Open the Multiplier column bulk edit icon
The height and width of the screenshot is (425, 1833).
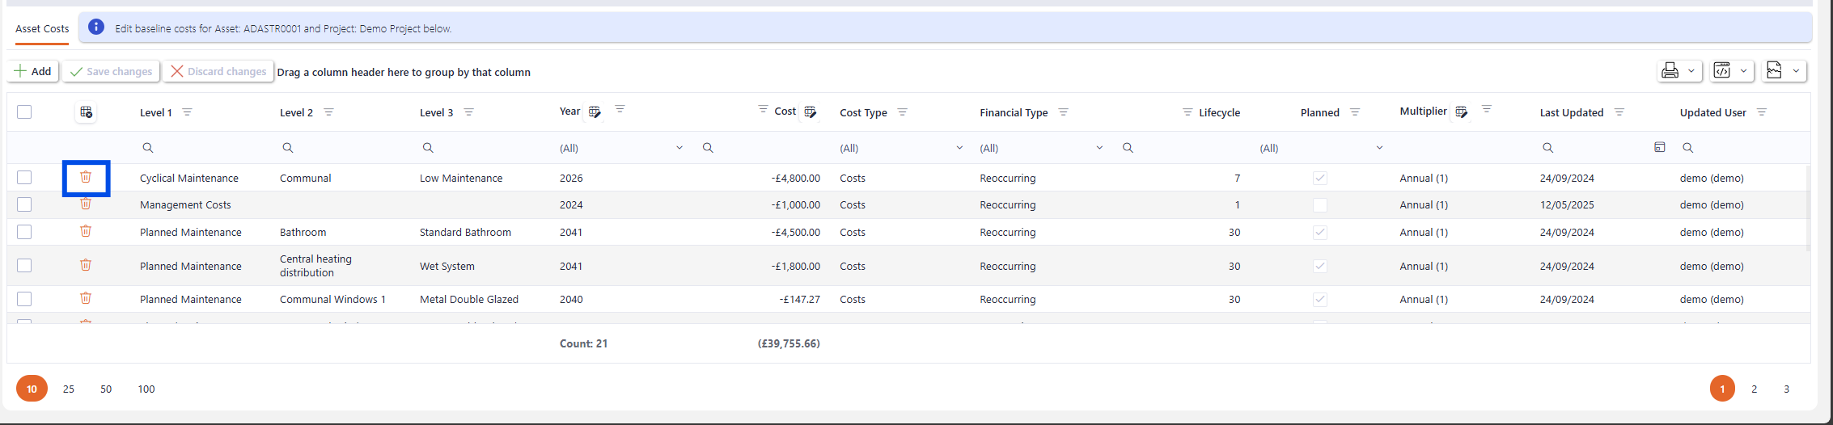click(1461, 112)
